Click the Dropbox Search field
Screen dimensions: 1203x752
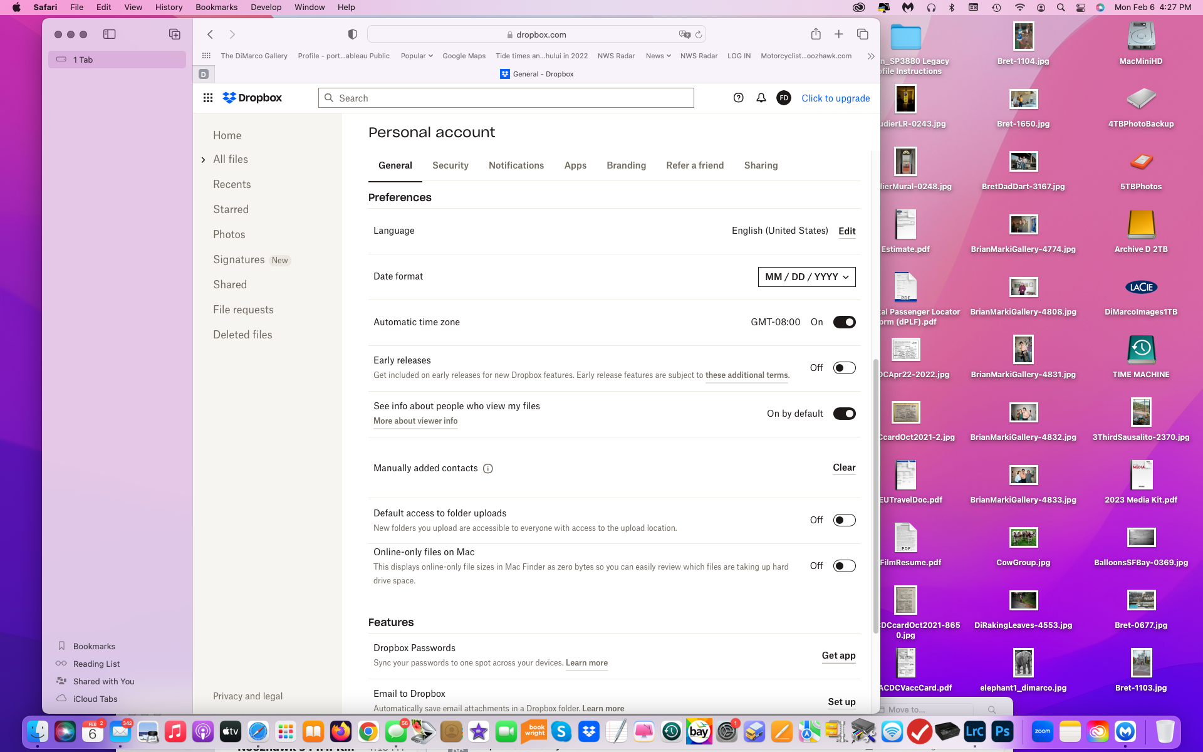pos(506,98)
